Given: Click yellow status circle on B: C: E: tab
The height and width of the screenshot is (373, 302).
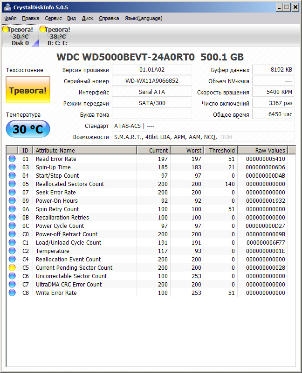Looking at the screenshot, I should point(43,29).
